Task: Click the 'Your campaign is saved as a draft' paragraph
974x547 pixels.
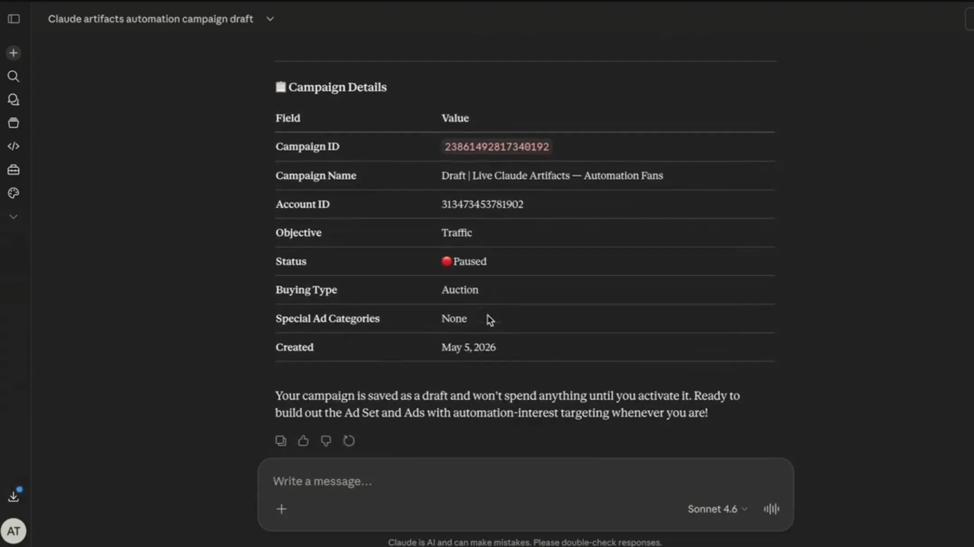Action: click(x=507, y=404)
